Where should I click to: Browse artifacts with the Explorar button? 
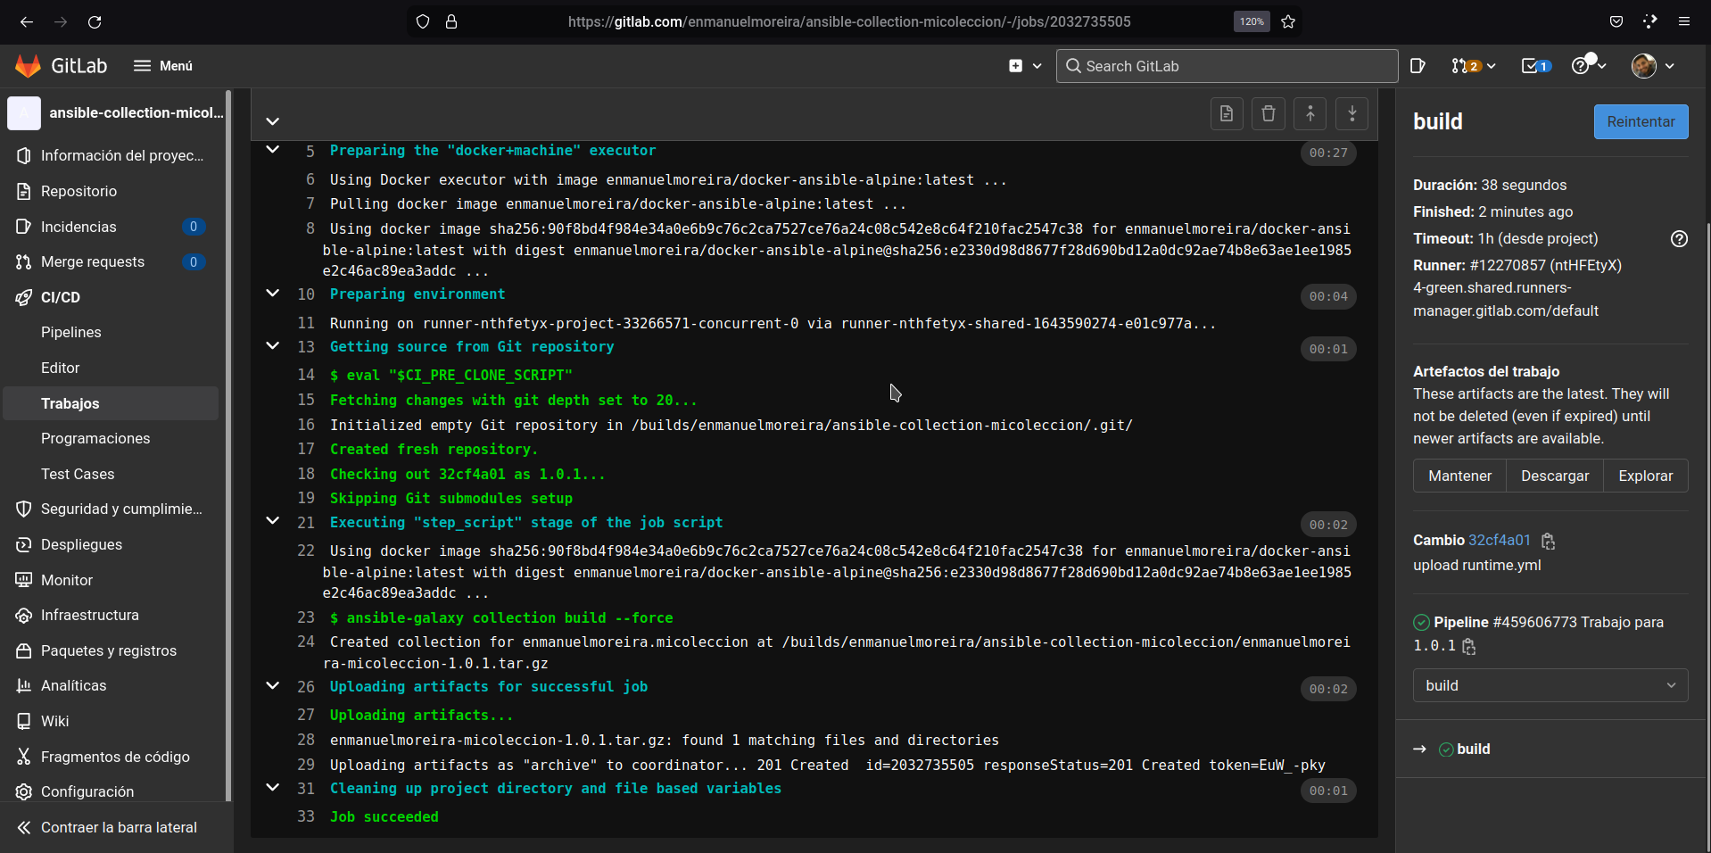tap(1646, 476)
